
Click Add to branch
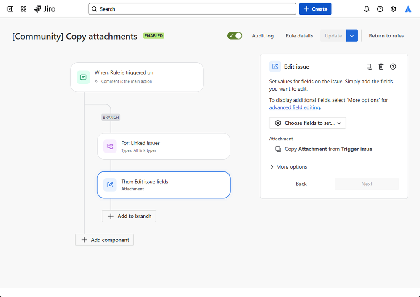[x=129, y=216]
